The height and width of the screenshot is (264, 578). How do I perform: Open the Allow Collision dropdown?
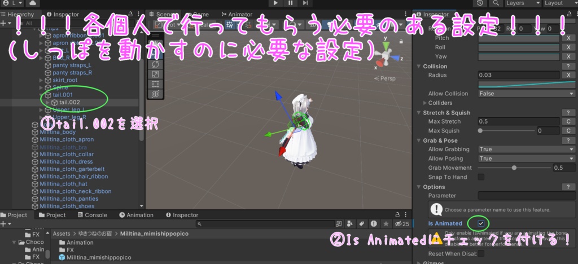pyautogui.click(x=527, y=94)
